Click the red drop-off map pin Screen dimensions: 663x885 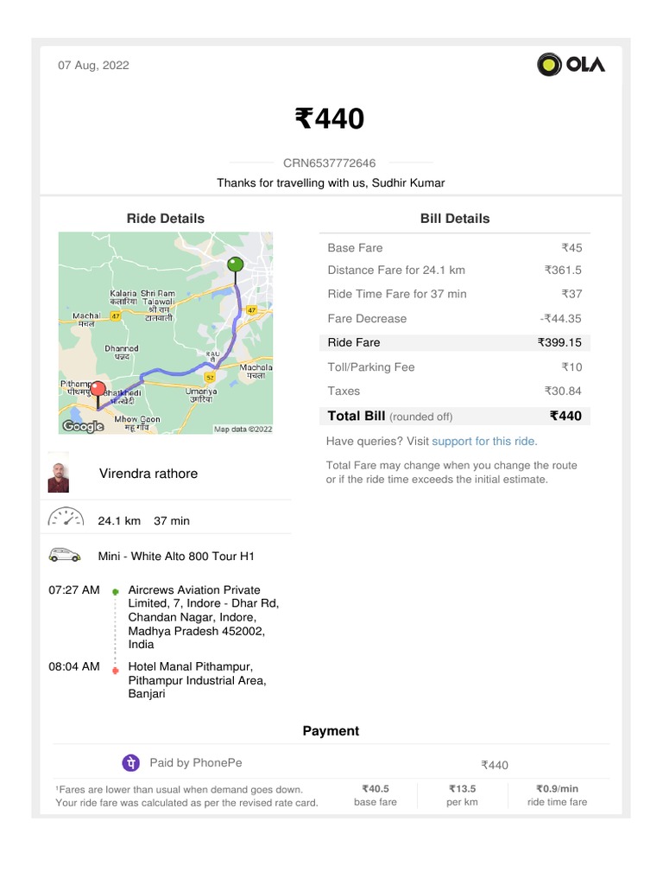pyautogui.click(x=98, y=392)
